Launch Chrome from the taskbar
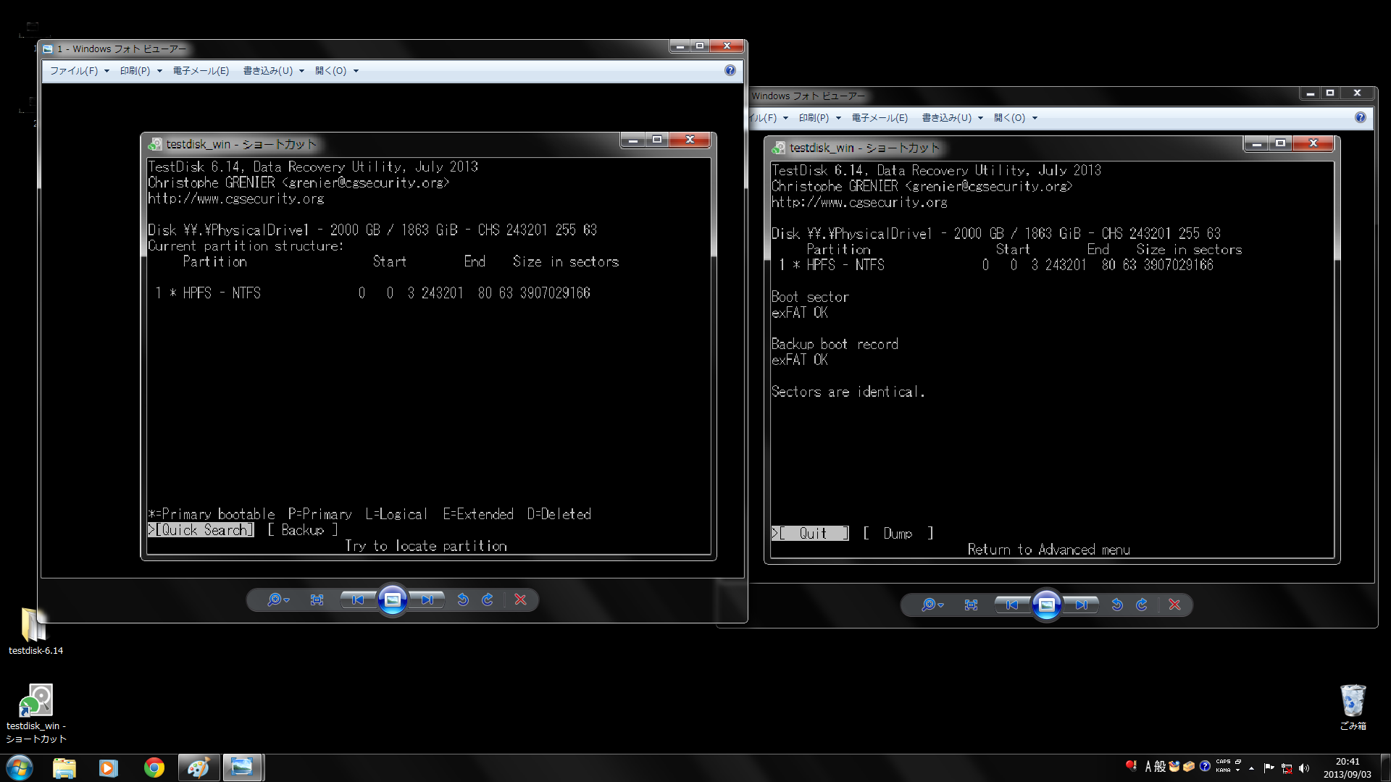 click(x=154, y=768)
